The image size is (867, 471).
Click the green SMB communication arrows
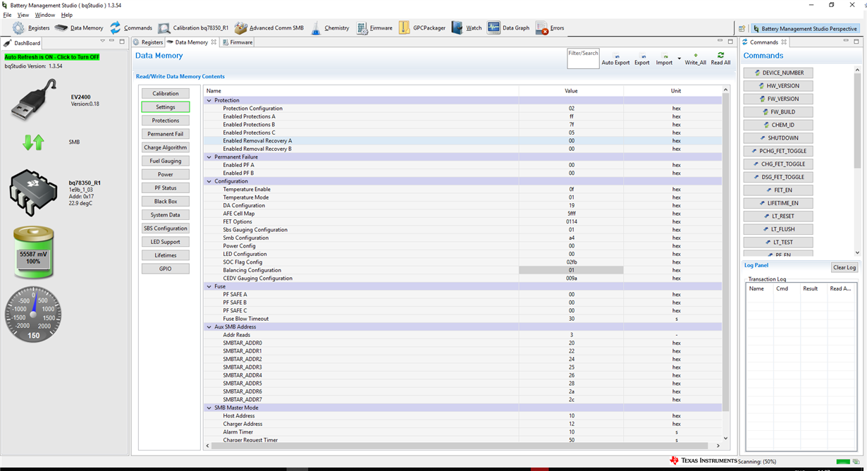[x=33, y=142]
